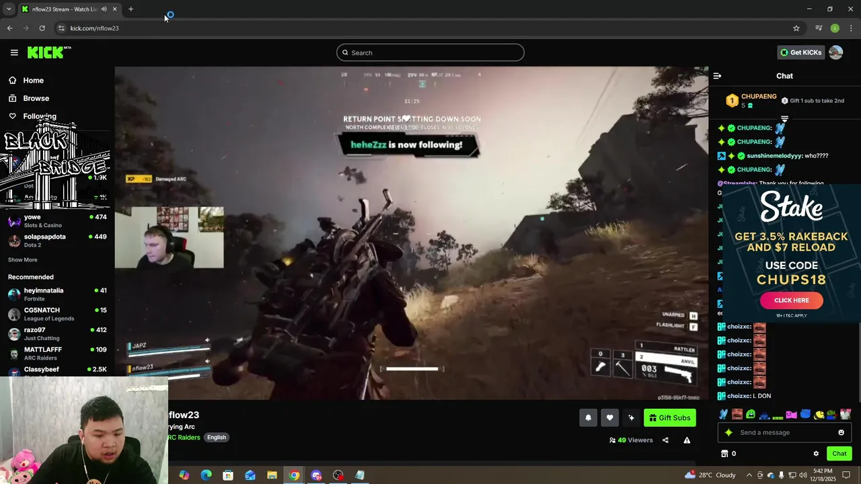This screenshot has height=484, width=861.
Task: Open the 28°C Cloudy weather widget
Action: coord(710,475)
